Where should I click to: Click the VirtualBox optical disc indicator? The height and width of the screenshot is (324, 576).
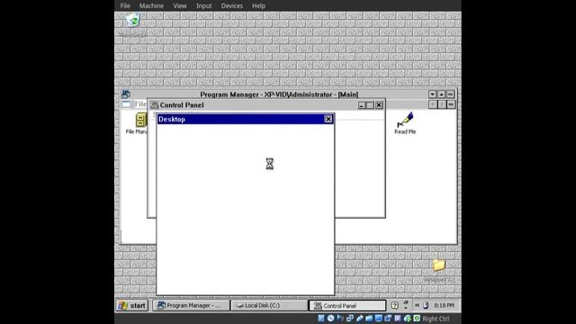tap(330, 319)
